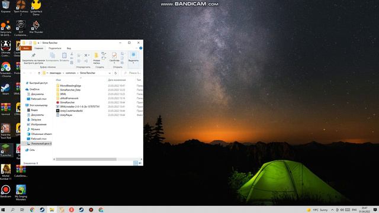The width and height of the screenshot is (379, 213).
Task: Switch to Home (Главная) ribbon tab
Action: [x=38, y=49]
